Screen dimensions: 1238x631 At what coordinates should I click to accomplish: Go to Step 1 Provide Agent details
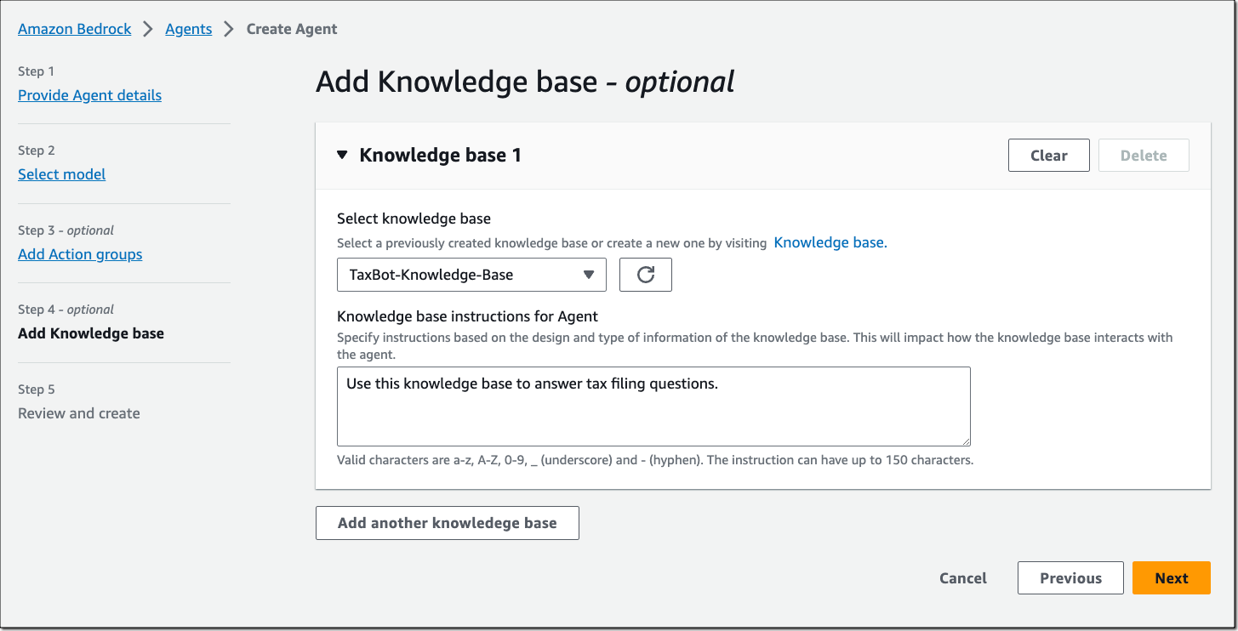tap(89, 94)
